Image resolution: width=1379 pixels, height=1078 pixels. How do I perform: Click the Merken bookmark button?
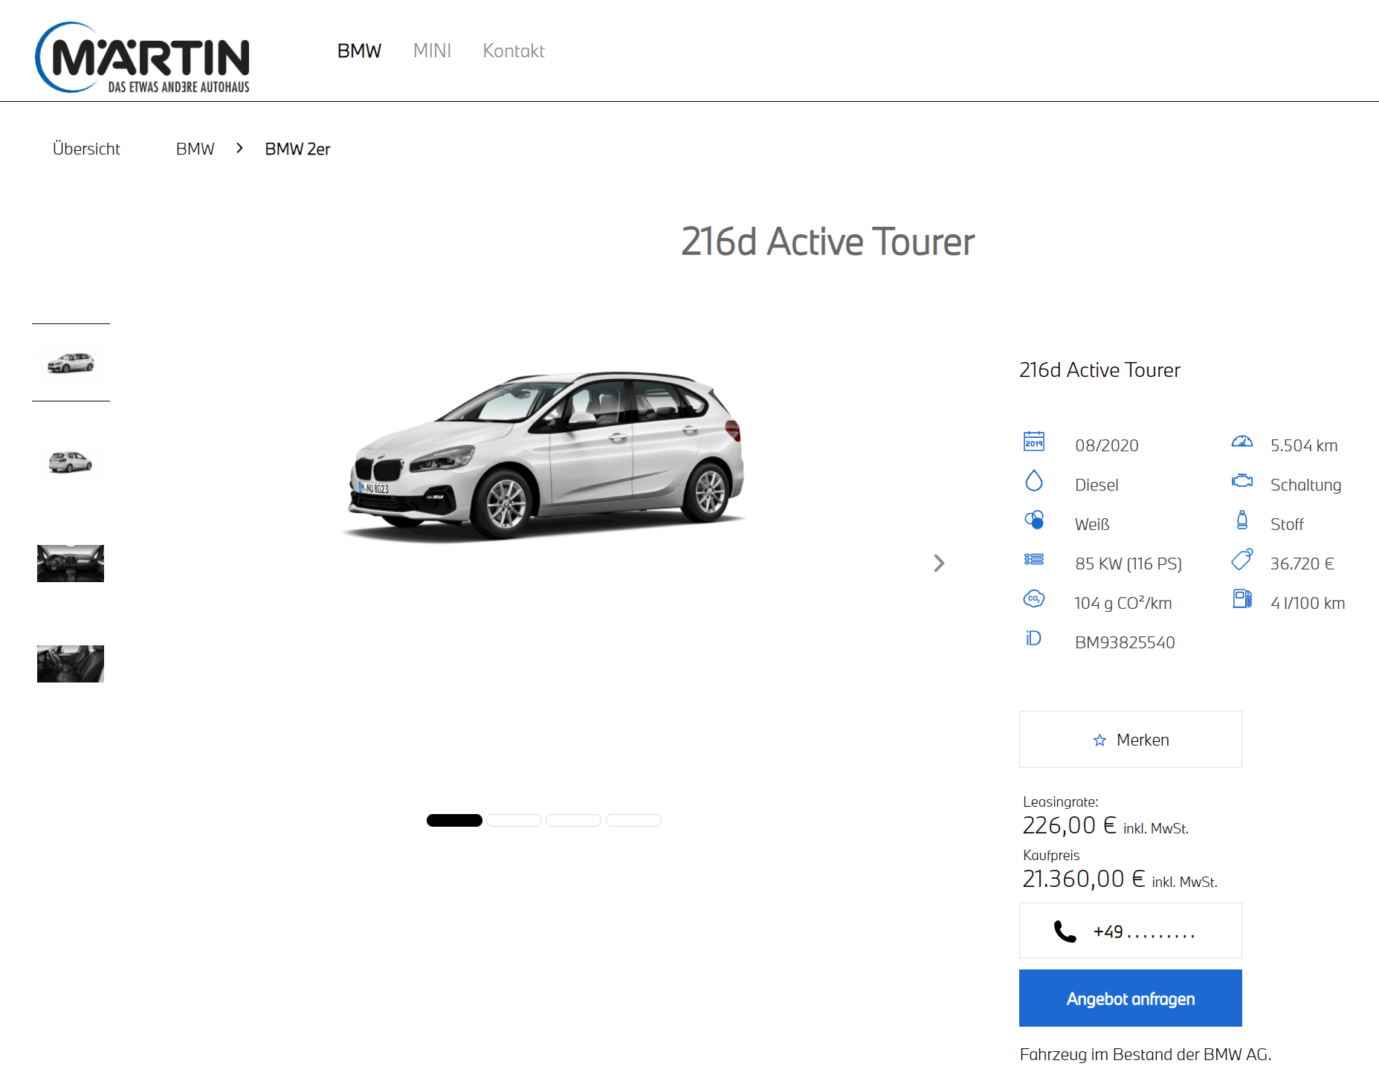[1130, 740]
